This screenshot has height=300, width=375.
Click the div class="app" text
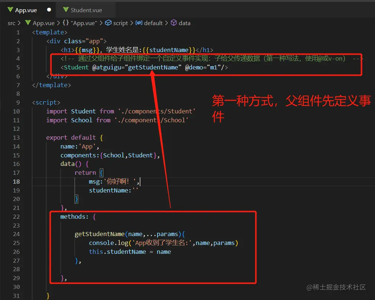[76, 41]
